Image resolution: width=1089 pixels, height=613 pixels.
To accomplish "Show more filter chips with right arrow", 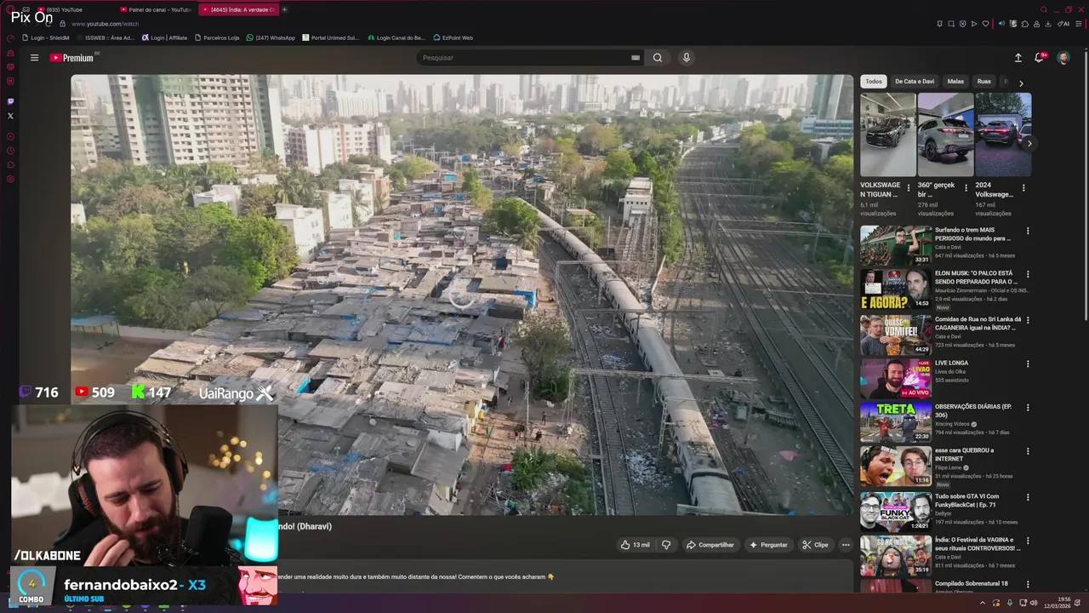I will click(1021, 83).
